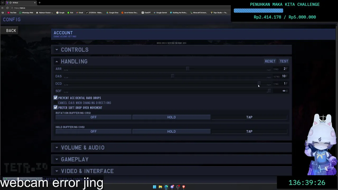The height and width of the screenshot is (190, 338).
Task: Set Rotation Buffering (IRS) to HOLD
Action: (171, 117)
